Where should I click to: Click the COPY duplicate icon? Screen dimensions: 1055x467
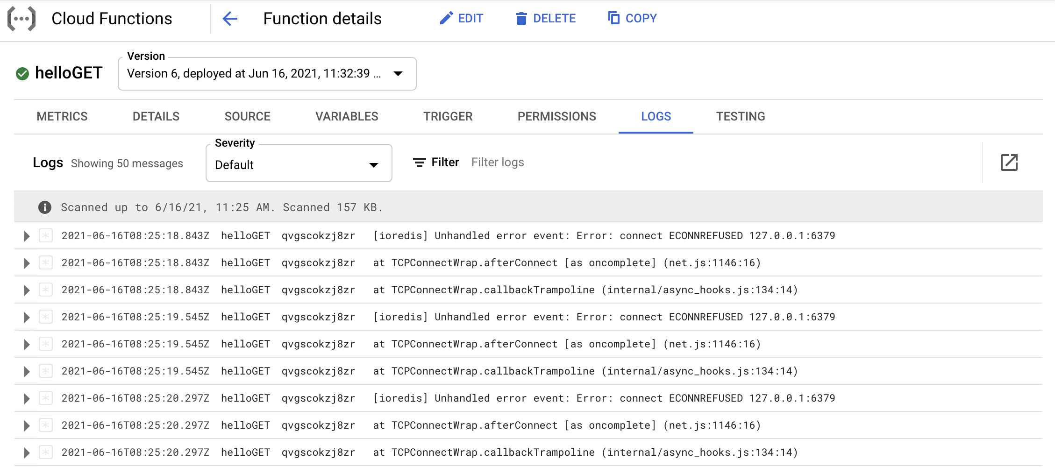(x=613, y=18)
